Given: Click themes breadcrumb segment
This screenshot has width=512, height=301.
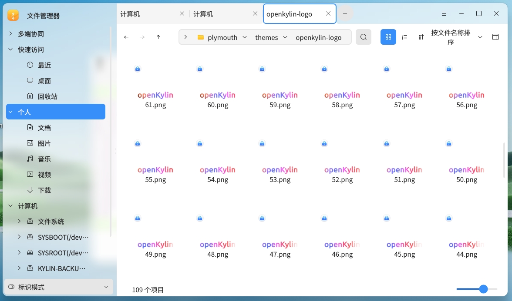Looking at the screenshot, I should click(x=266, y=37).
